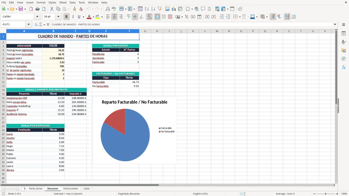349x196 pixels.
Task: Click the Clear Direct Formatting icon
Action: pos(81,9)
